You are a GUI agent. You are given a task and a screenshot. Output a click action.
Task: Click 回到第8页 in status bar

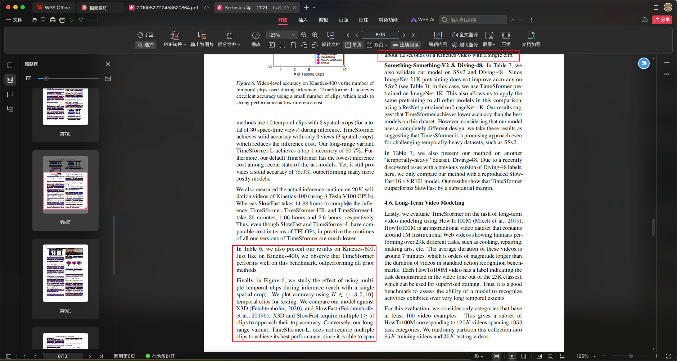[125, 356]
